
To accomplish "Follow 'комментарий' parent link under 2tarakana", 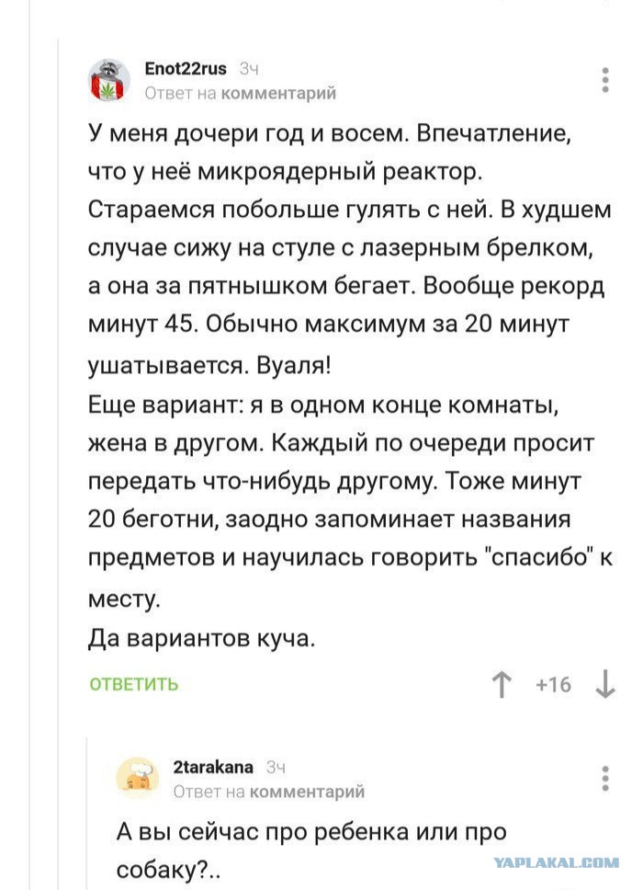I will [x=307, y=792].
